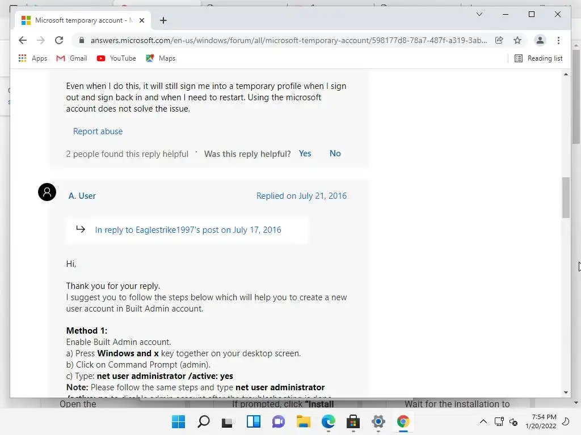Open Chrome profile avatar menu
Screen dimensions: 581x435
[x=540, y=40]
